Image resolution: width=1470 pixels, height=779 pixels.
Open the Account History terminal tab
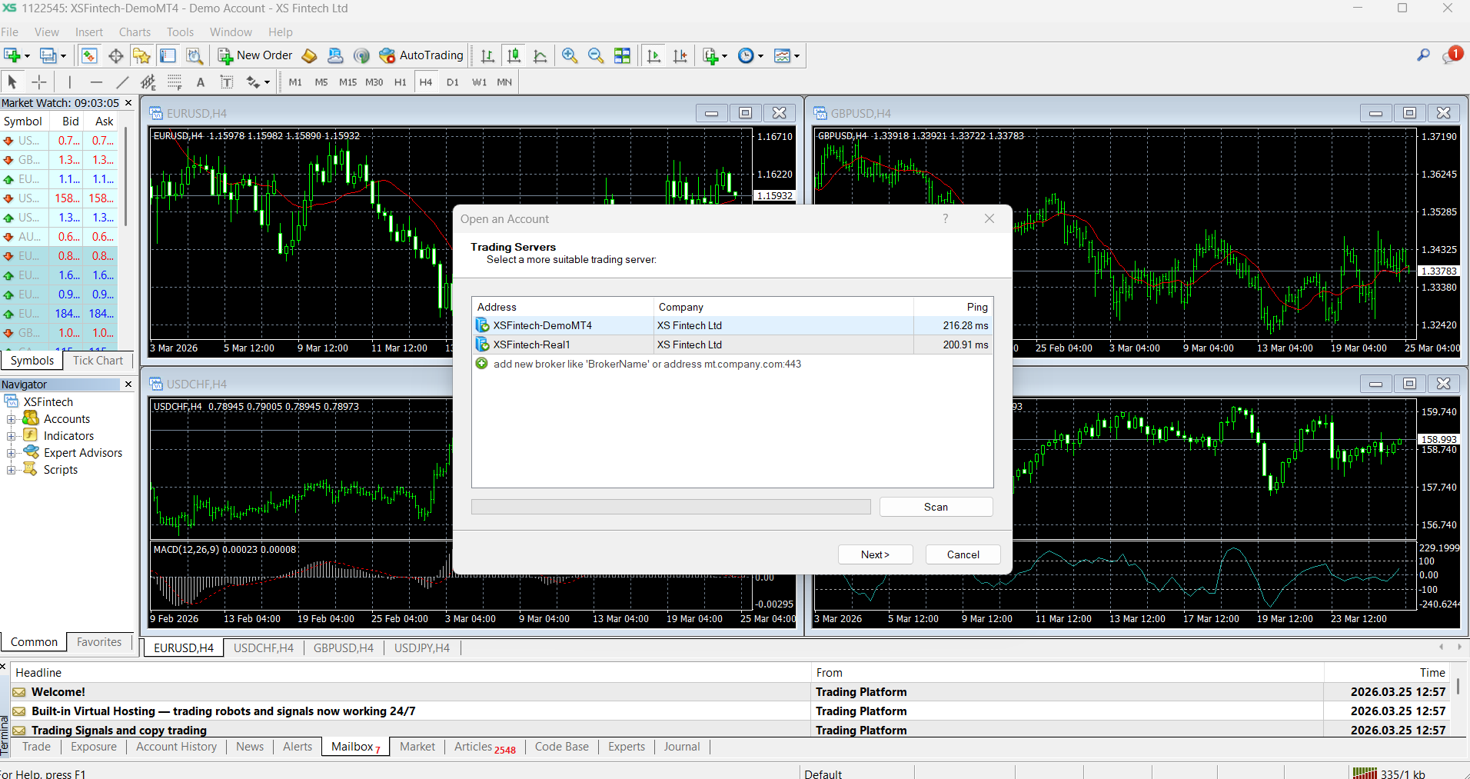pos(176,747)
